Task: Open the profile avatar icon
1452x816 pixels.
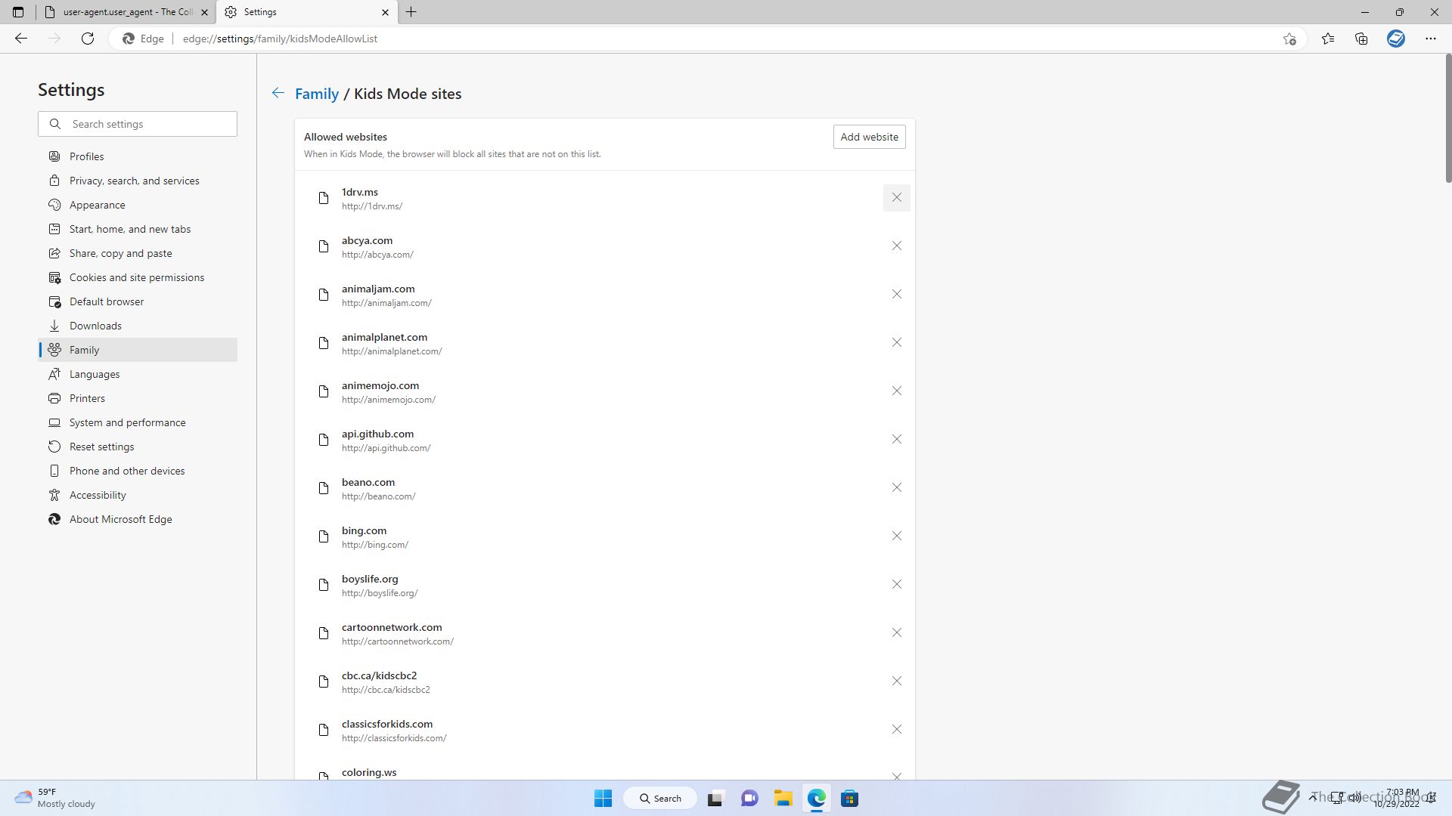Action: [x=1396, y=39]
